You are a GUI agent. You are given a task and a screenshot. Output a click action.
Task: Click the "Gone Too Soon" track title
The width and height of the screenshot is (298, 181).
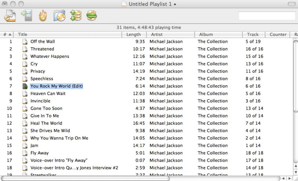point(46,108)
